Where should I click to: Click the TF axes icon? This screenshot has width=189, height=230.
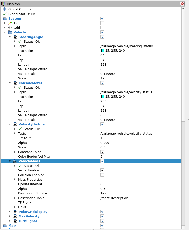click(x=10, y=23)
